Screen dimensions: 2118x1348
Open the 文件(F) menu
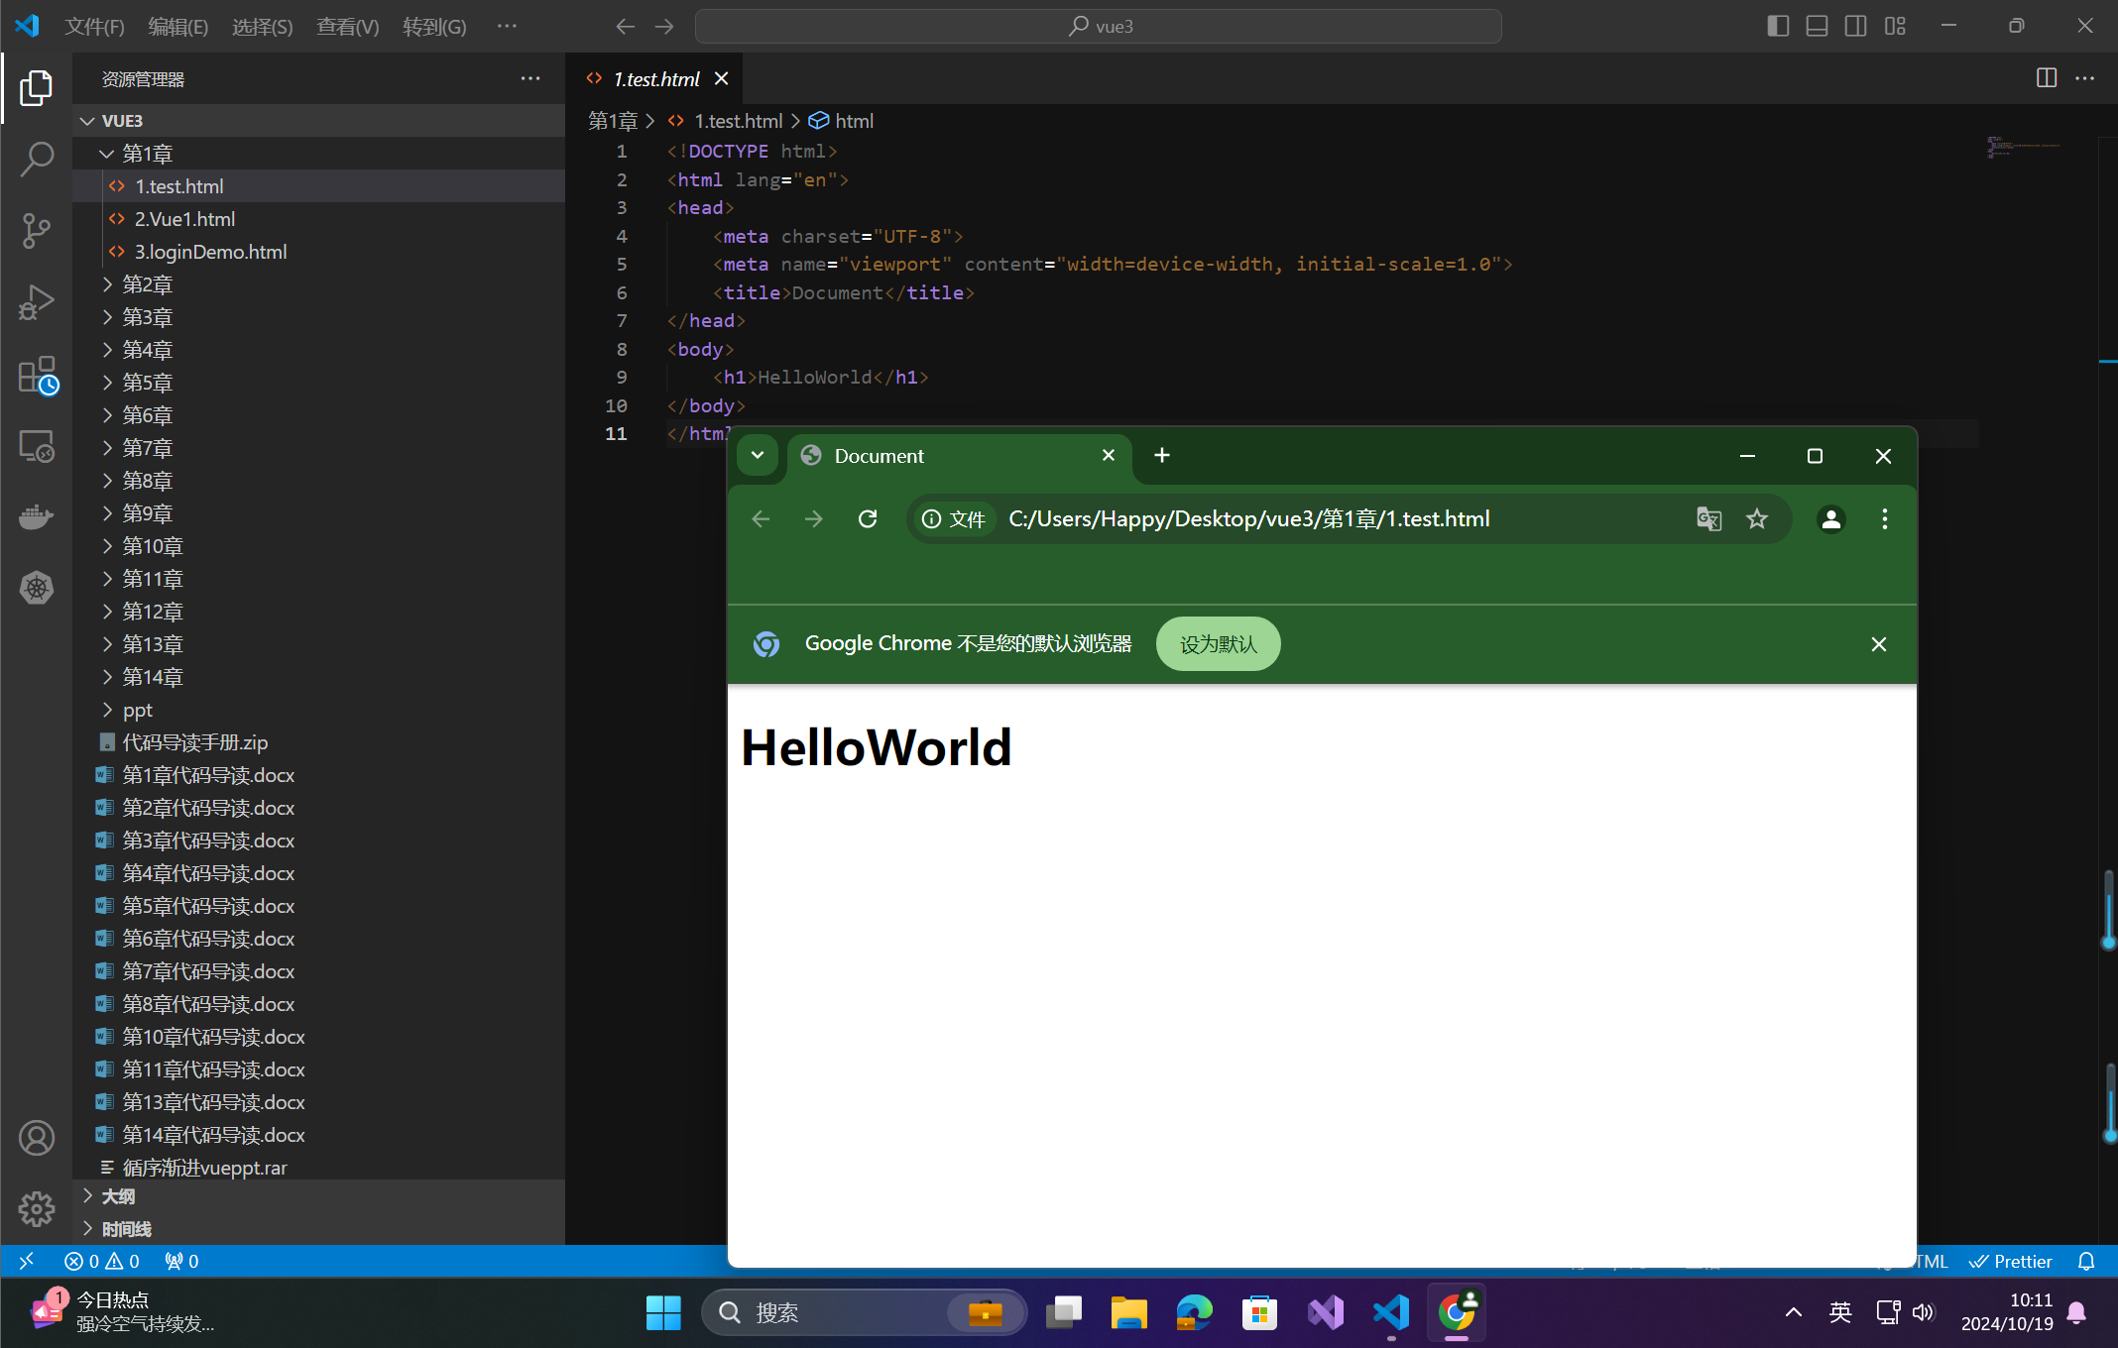(94, 27)
